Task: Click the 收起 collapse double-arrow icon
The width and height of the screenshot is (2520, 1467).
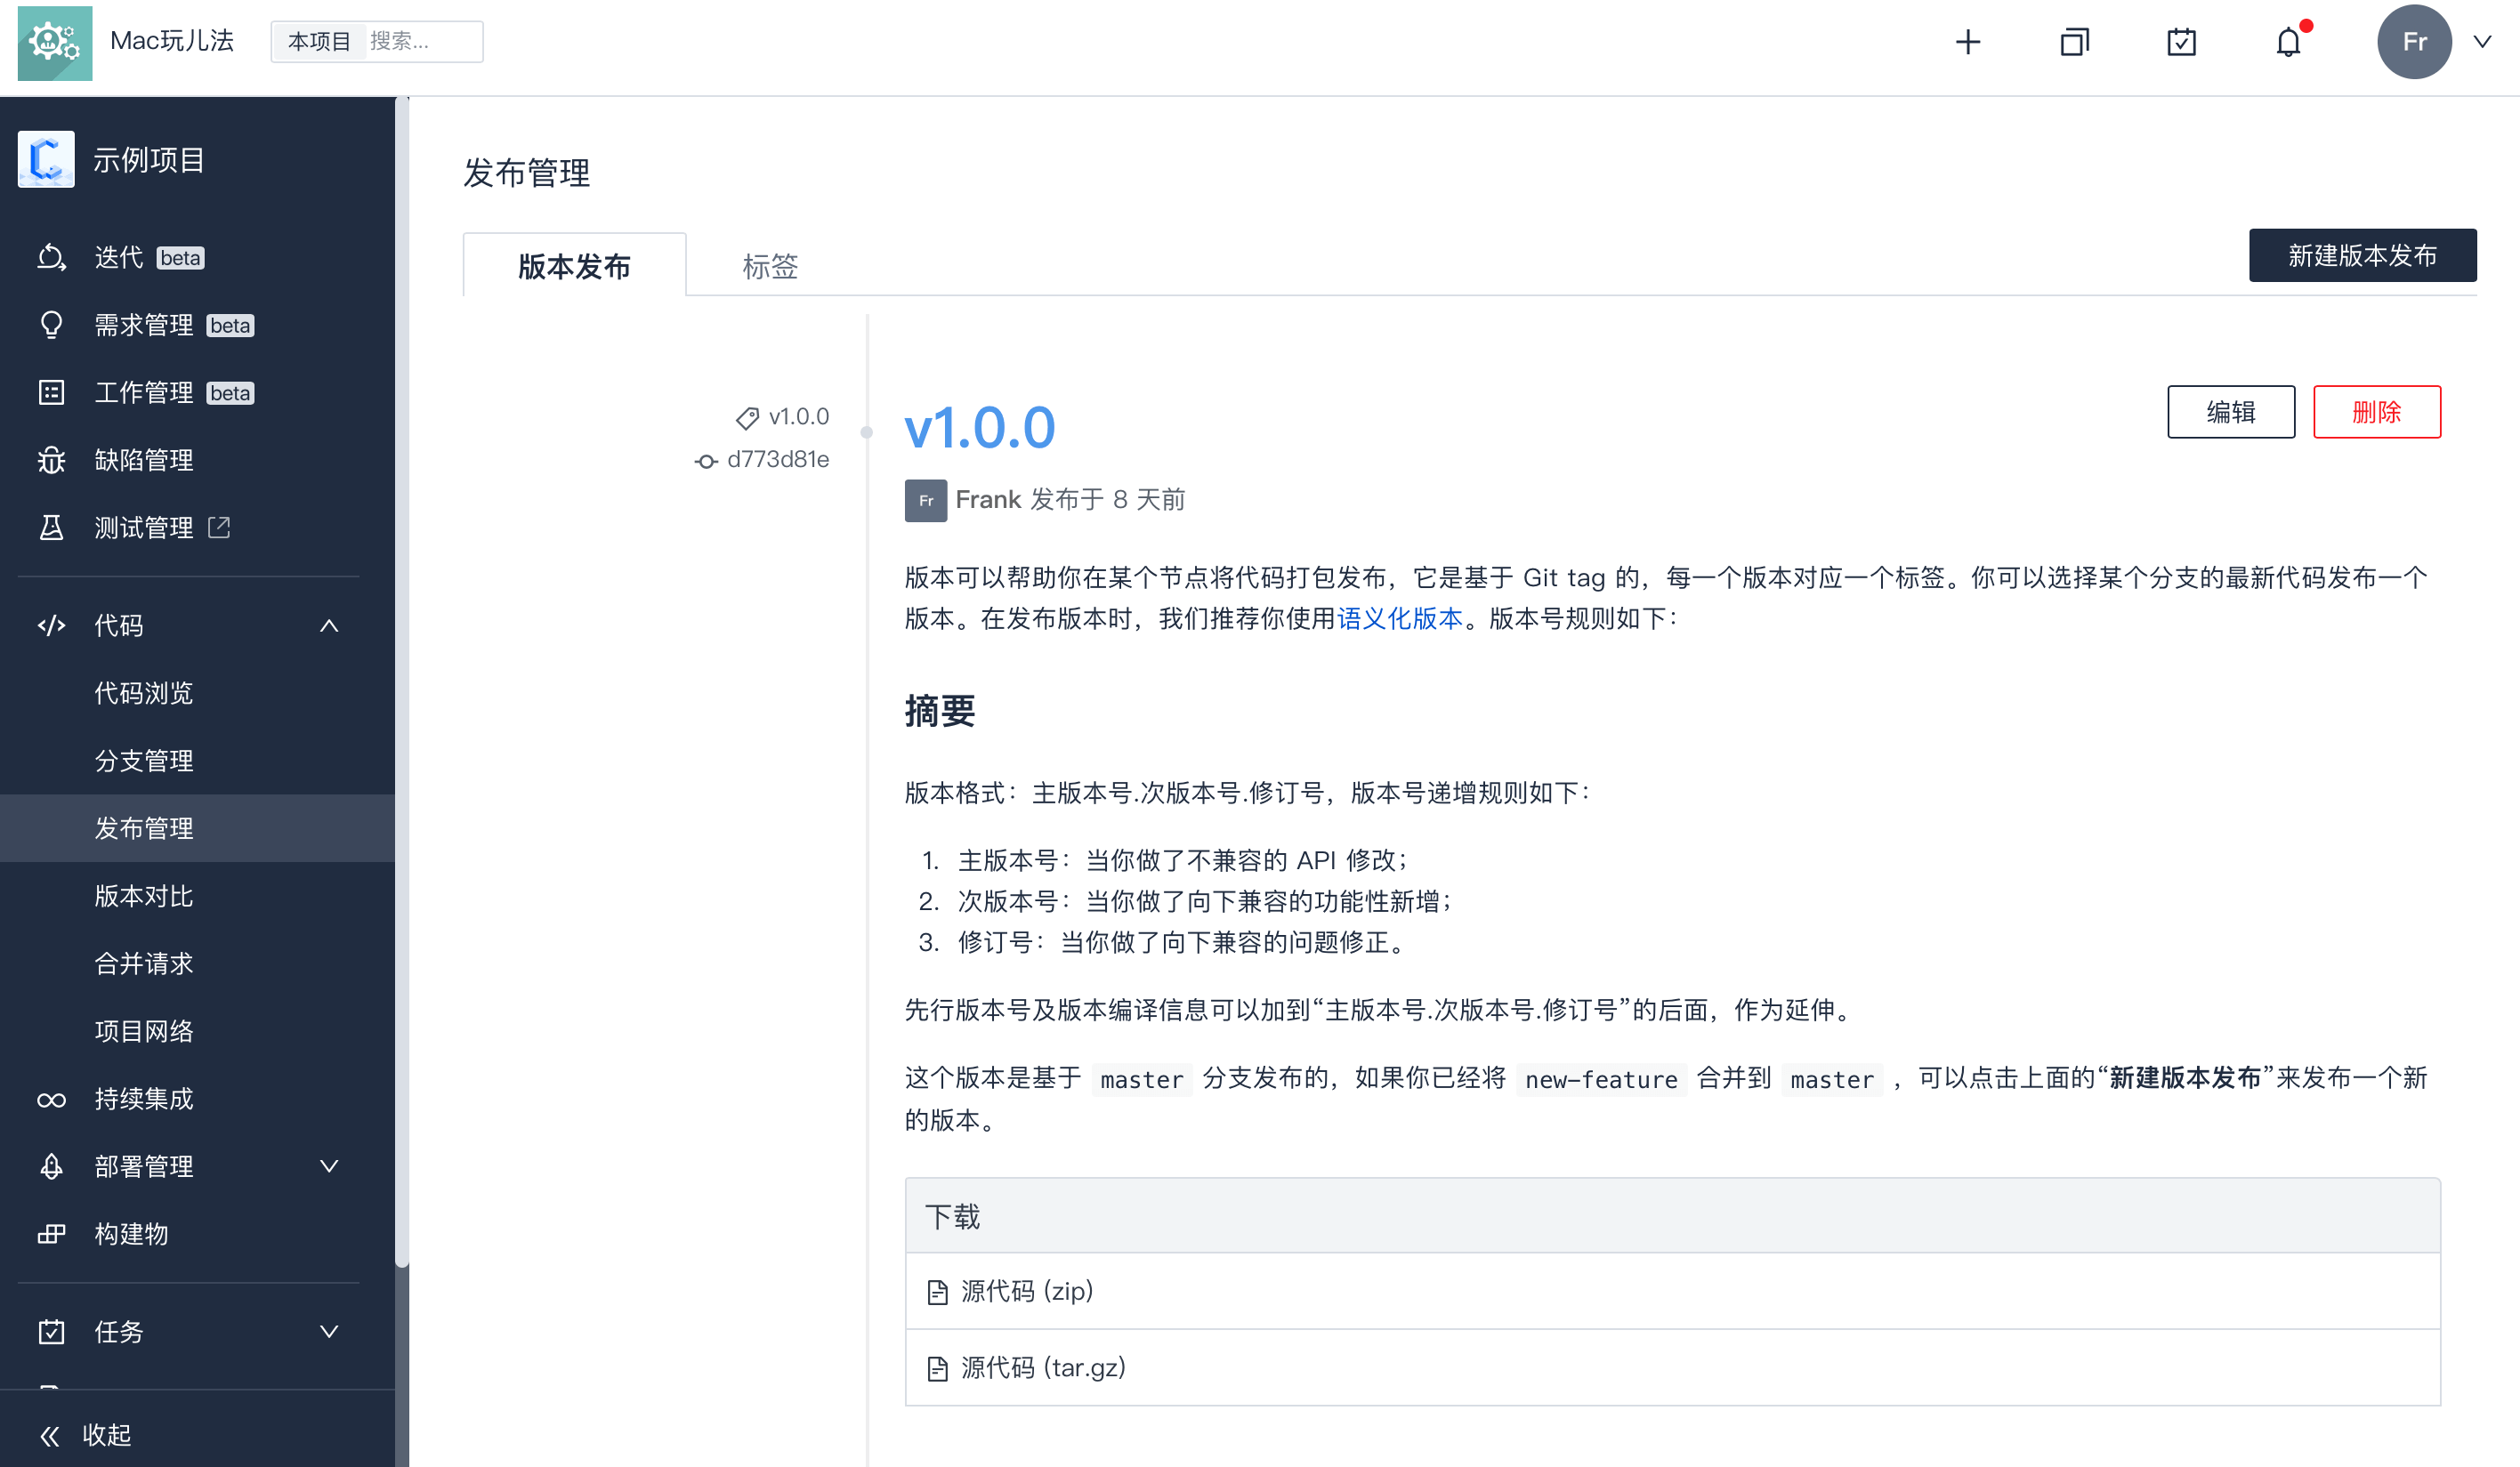Action: [50, 1436]
